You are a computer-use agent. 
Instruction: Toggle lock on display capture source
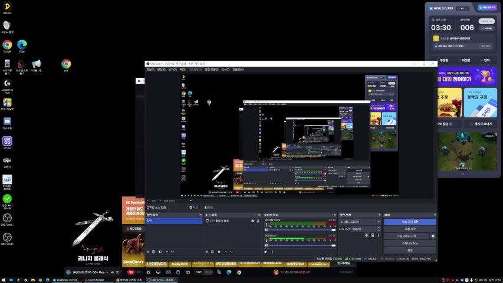[258, 221]
